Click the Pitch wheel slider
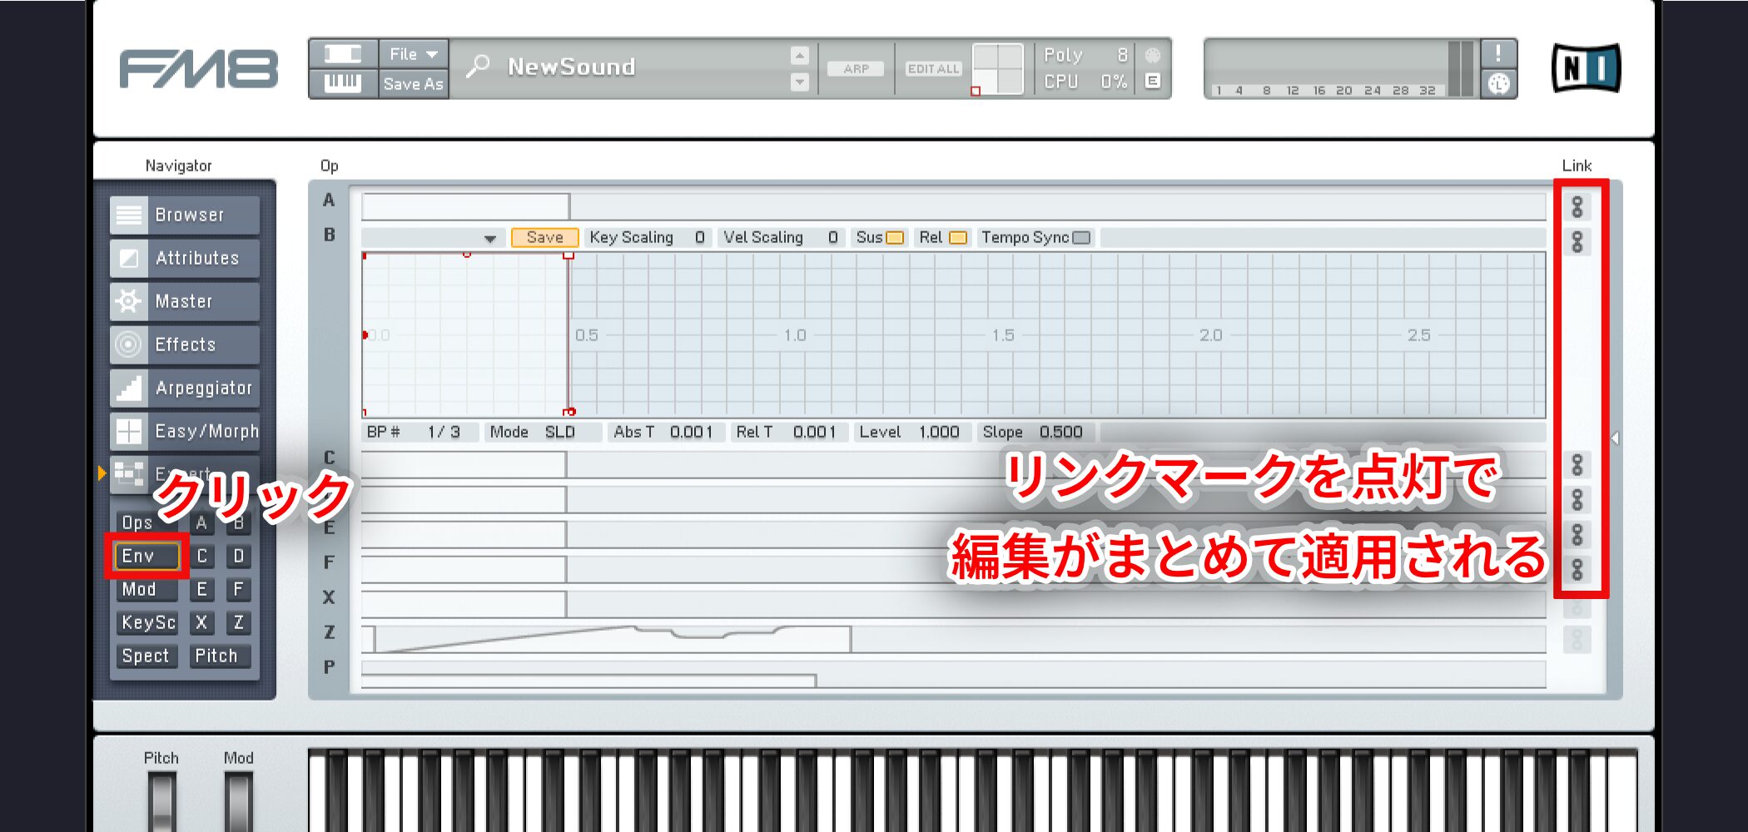The image size is (1748, 832). click(x=161, y=802)
